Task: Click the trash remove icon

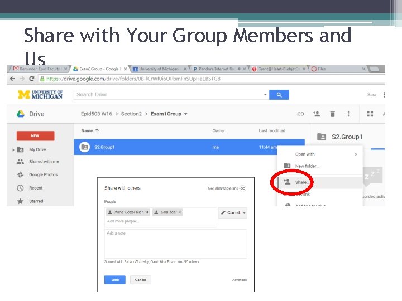Action: click(333, 114)
